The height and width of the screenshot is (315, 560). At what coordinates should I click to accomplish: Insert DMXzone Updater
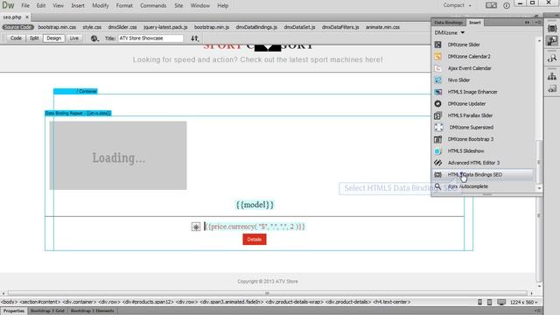pyautogui.click(x=466, y=103)
